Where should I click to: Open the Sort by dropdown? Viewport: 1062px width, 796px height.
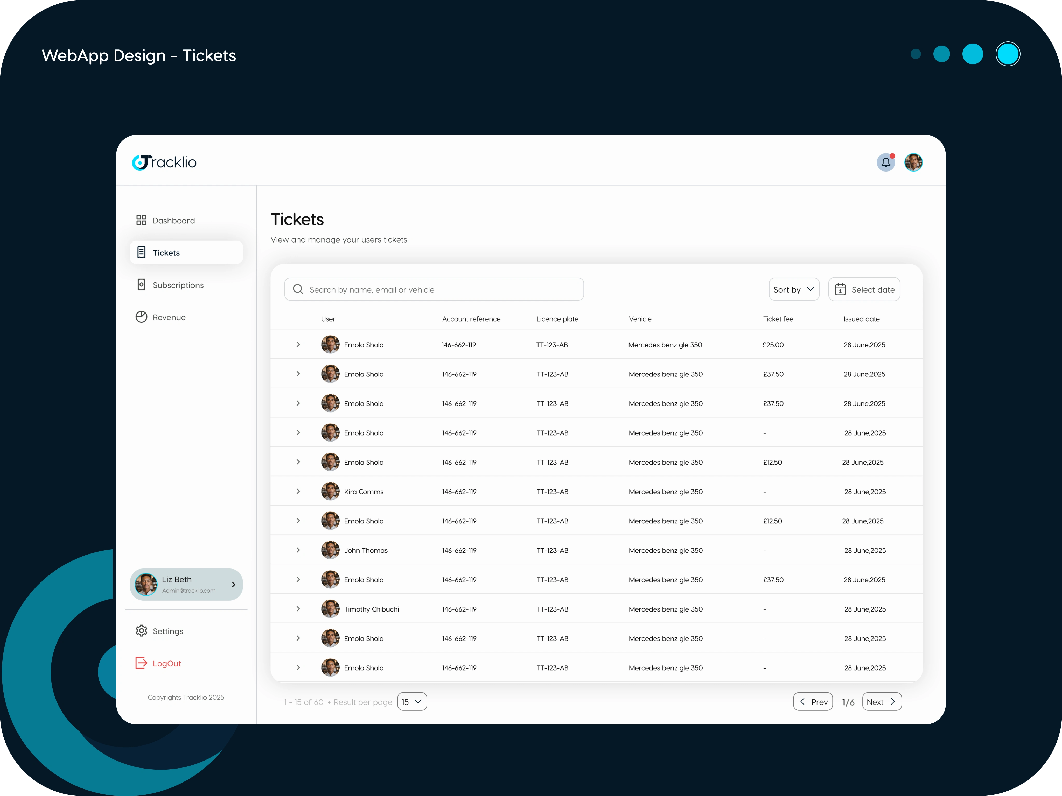coord(794,289)
